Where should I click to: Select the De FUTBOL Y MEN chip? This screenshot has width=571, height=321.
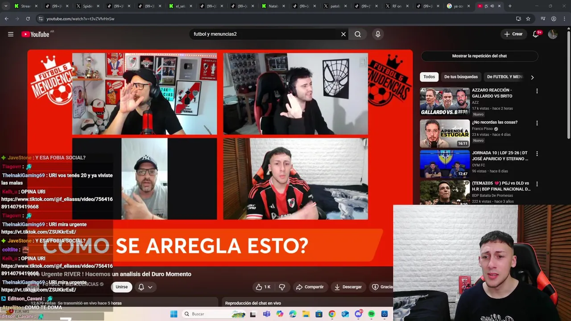(x=504, y=77)
